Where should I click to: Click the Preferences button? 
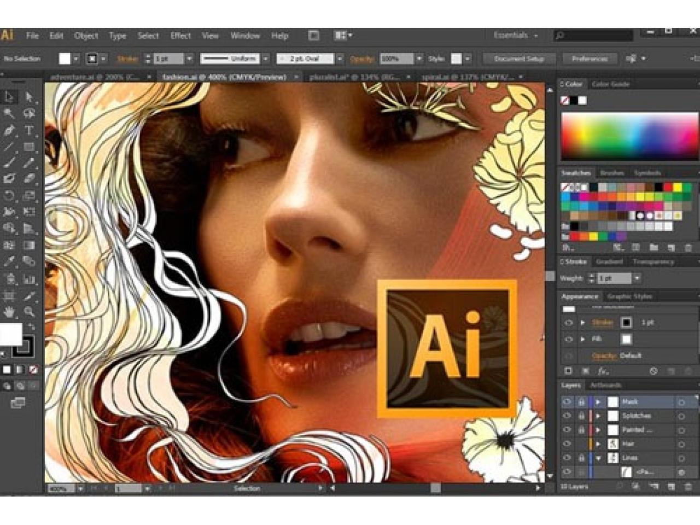tap(590, 59)
